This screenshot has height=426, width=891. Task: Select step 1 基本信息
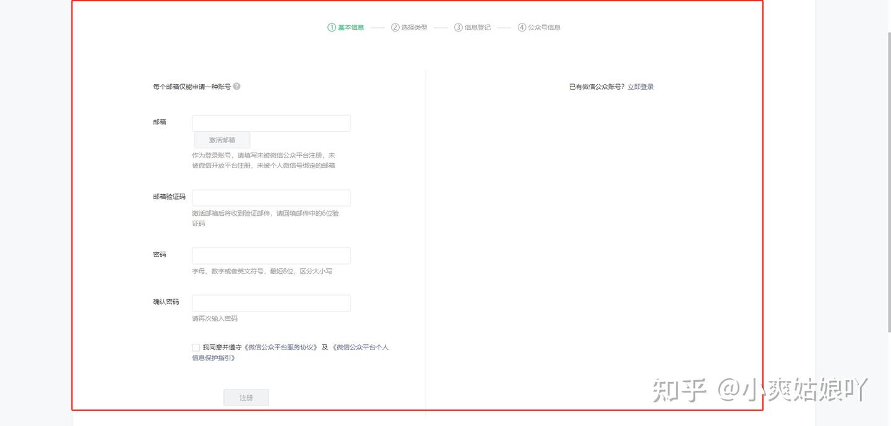point(346,27)
